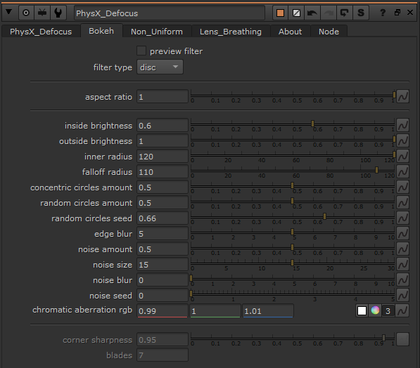
Task: Open animation menu for edge blur
Action: coord(402,233)
